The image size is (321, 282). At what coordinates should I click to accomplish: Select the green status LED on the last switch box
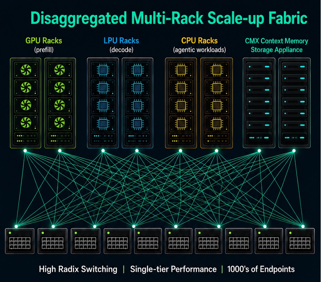290,233
